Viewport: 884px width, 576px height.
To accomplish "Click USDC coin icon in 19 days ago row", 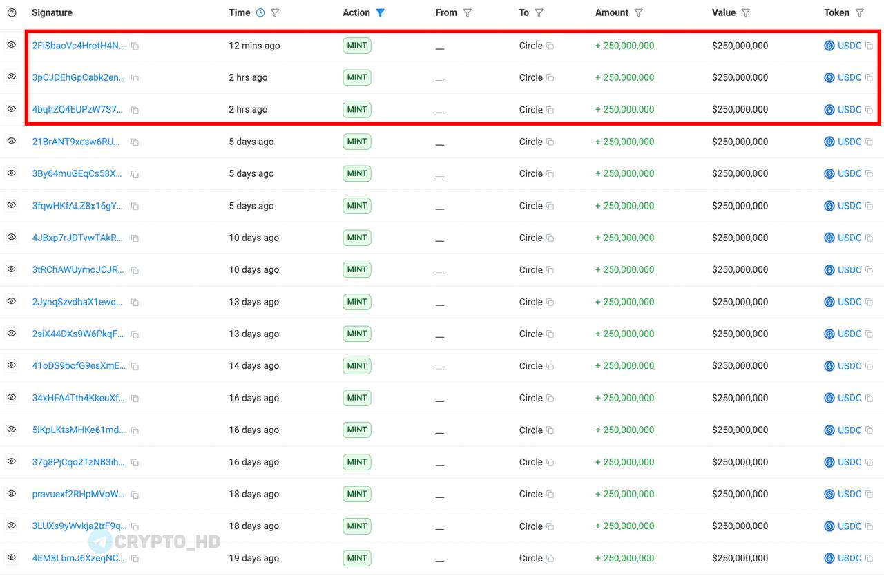I will [829, 558].
